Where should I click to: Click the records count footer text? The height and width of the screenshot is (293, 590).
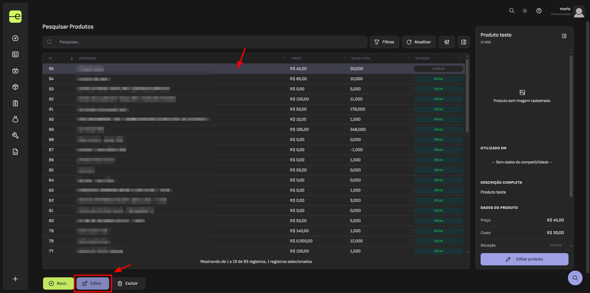256,262
